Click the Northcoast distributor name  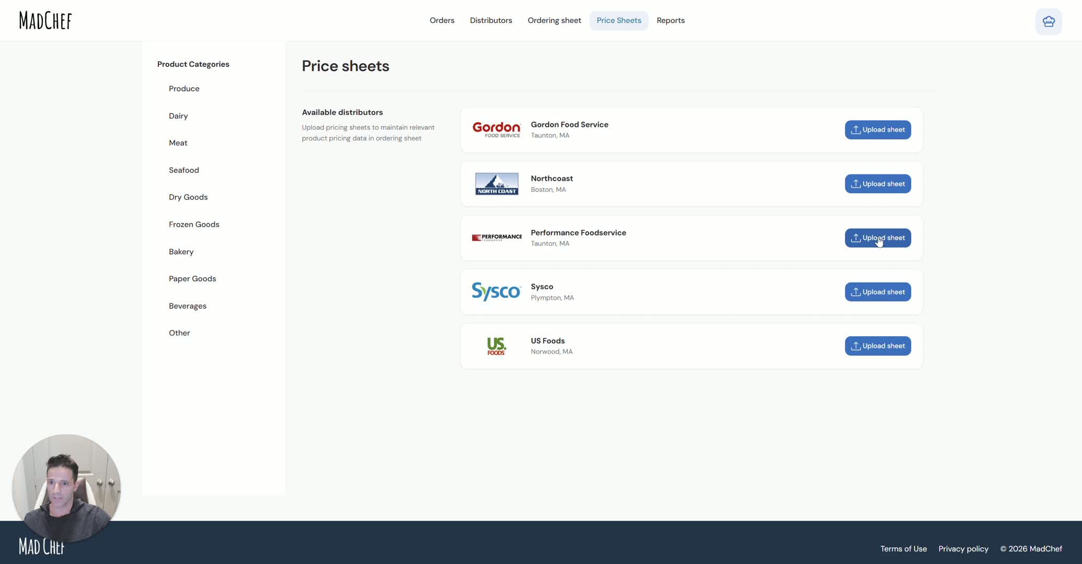(551, 179)
